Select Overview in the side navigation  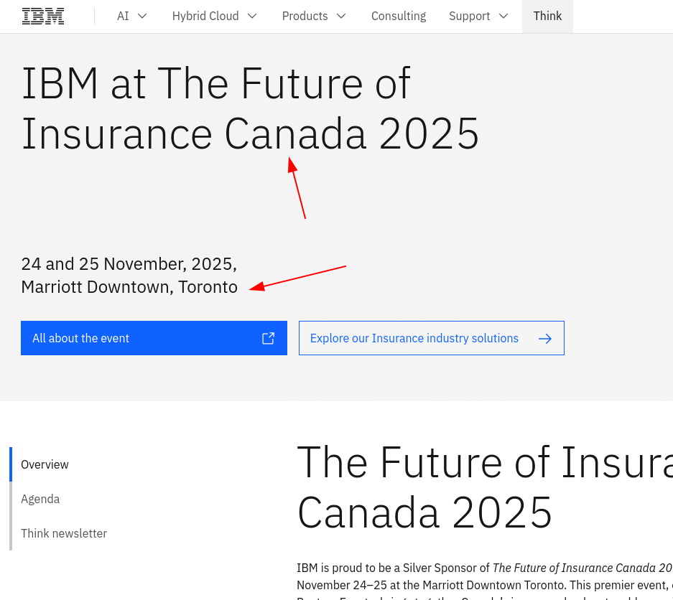(x=45, y=464)
